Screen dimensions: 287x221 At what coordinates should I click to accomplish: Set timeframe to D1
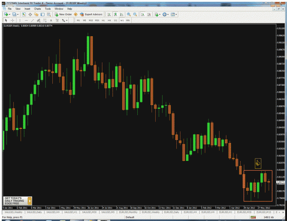116,21
